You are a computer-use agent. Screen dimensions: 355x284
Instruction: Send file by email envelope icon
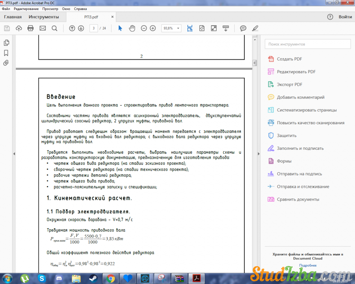[x=43, y=28]
